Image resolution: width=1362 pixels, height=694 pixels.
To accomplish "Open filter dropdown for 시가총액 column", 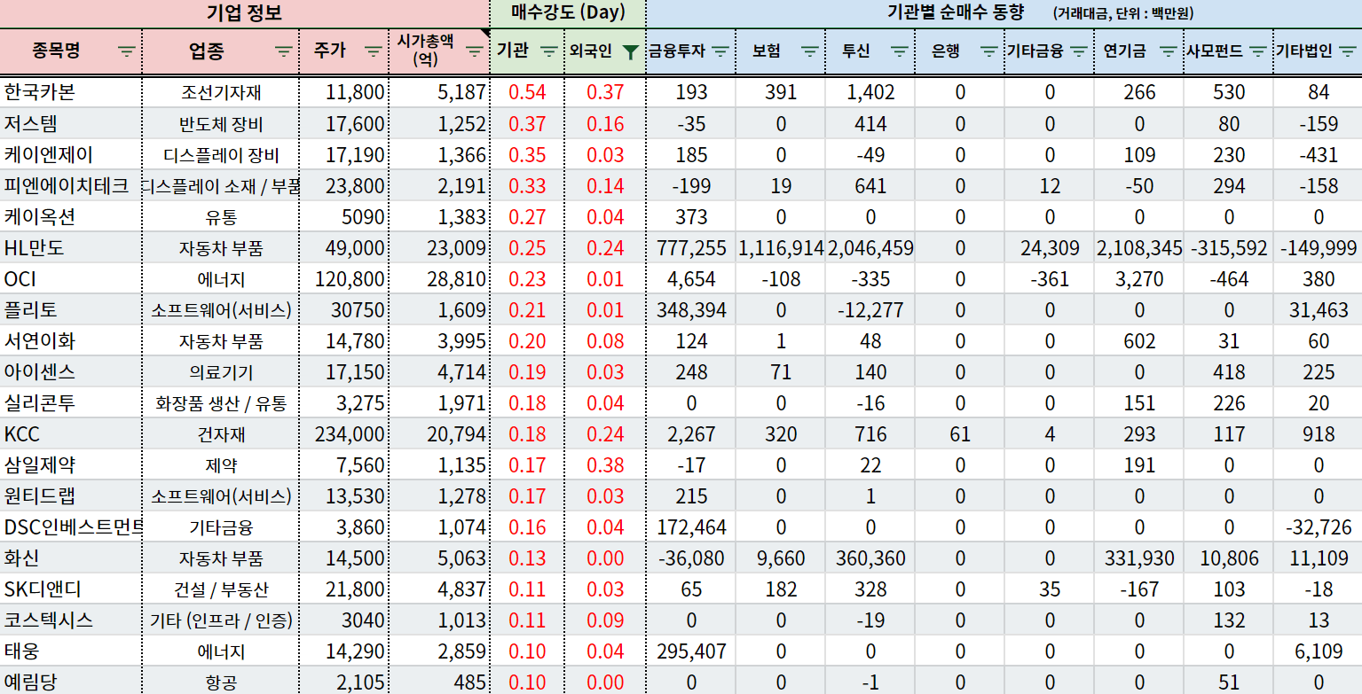I will [x=476, y=52].
